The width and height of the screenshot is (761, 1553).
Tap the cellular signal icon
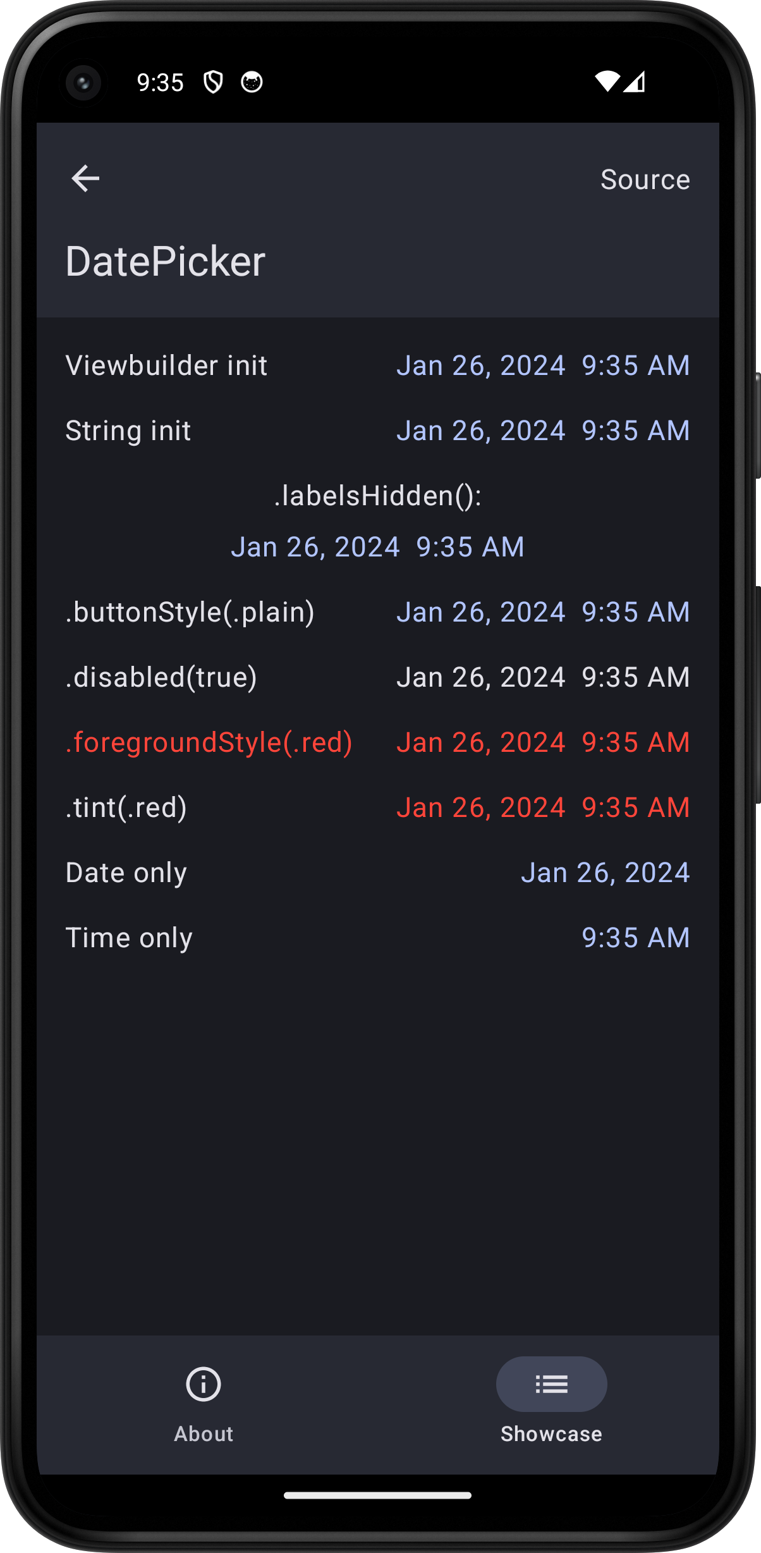click(635, 82)
